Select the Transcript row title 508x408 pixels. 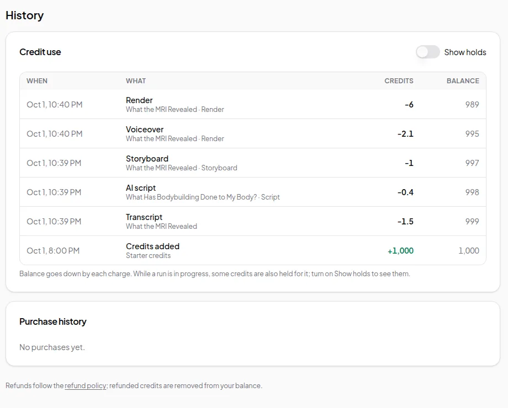click(x=144, y=217)
